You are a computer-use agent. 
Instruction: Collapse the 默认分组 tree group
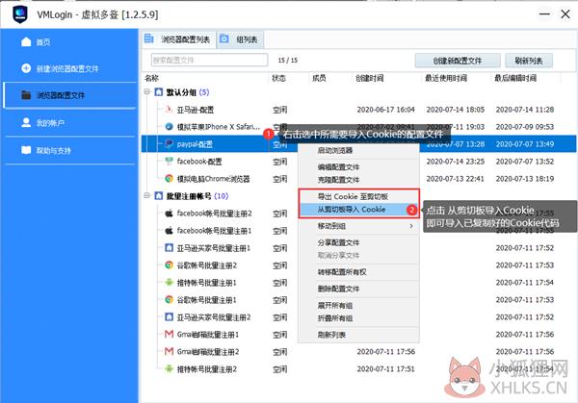147,91
